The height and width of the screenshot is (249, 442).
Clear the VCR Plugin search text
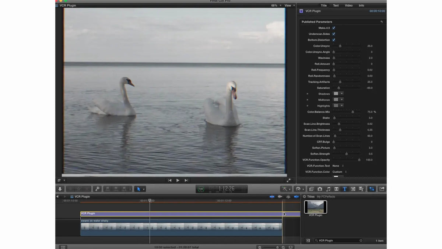pos(361,241)
